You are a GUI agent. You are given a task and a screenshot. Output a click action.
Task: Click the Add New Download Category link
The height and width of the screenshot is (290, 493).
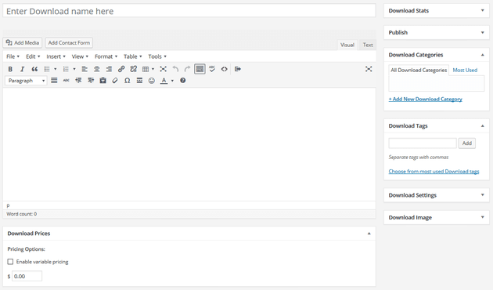click(425, 100)
